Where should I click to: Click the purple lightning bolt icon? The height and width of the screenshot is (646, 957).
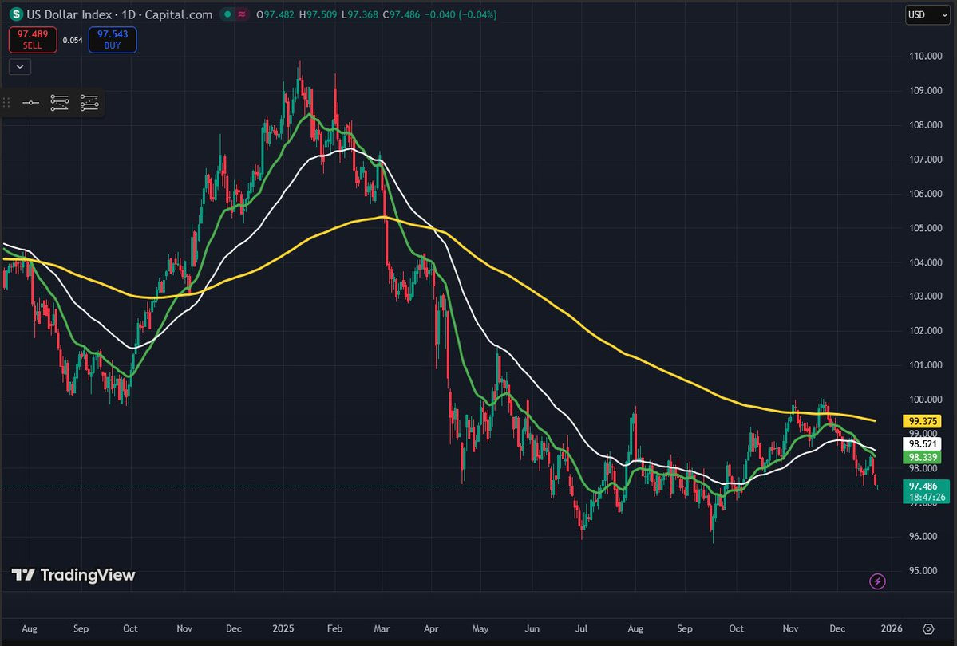(x=877, y=581)
